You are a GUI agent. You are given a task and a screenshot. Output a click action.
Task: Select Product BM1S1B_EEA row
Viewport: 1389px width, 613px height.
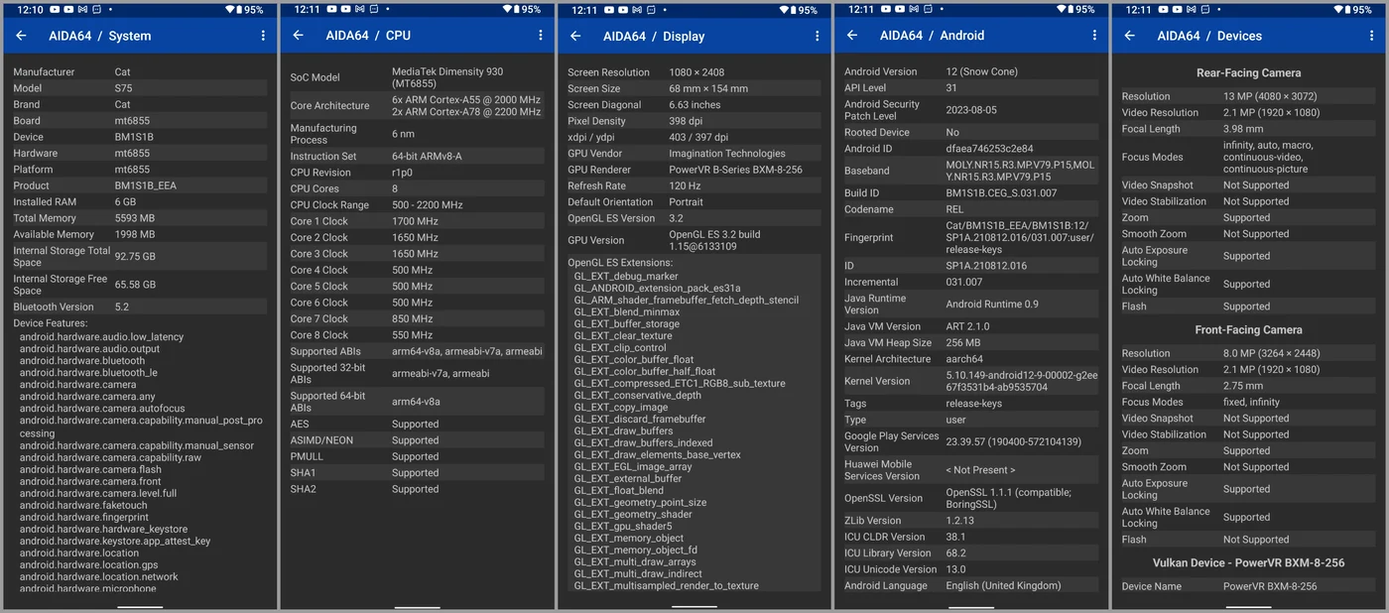pos(139,185)
